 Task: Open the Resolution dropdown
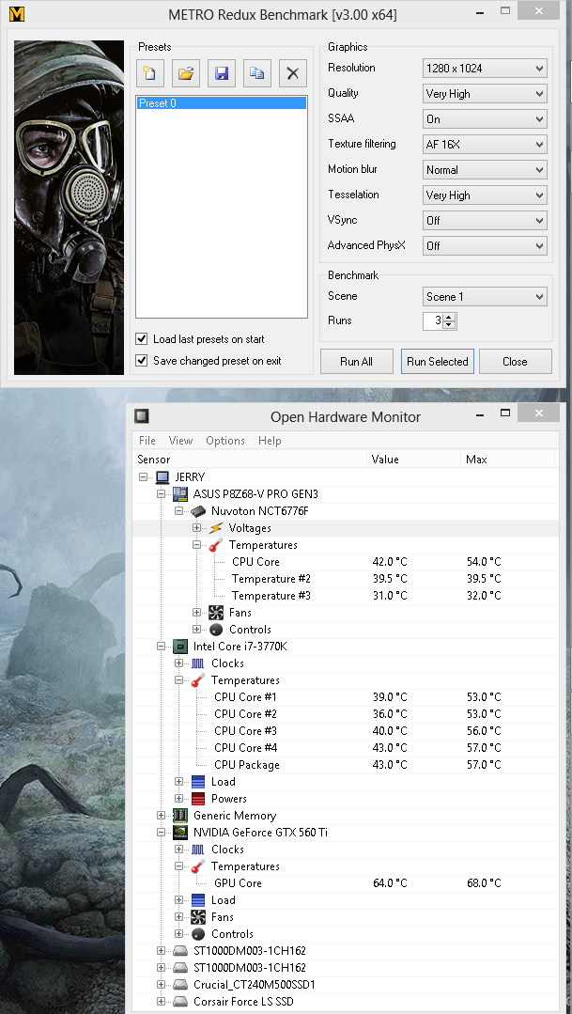coord(485,68)
